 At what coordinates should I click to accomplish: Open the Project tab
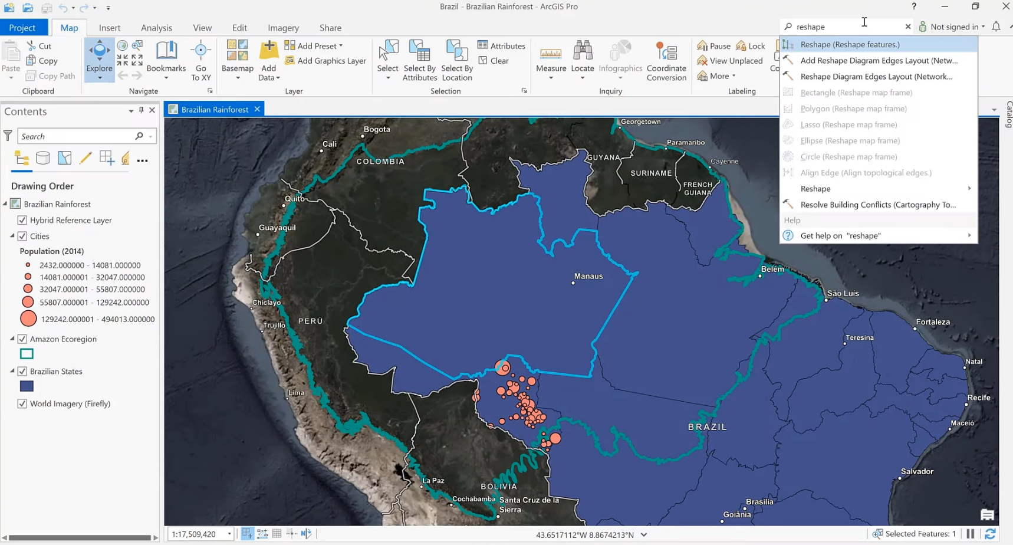pyautogui.click(x=22, y=28)
